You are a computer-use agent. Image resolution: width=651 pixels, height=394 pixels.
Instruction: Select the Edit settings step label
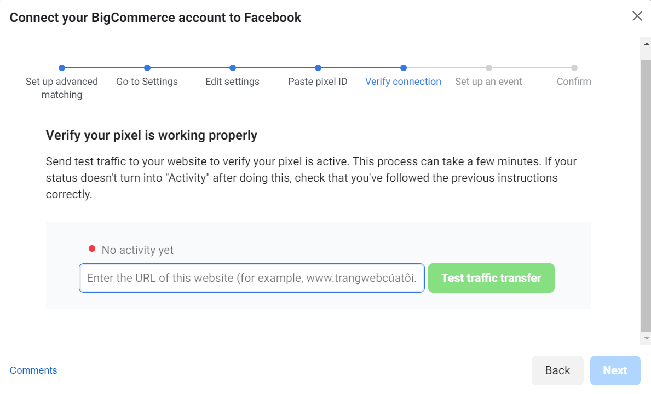point(232,82)
